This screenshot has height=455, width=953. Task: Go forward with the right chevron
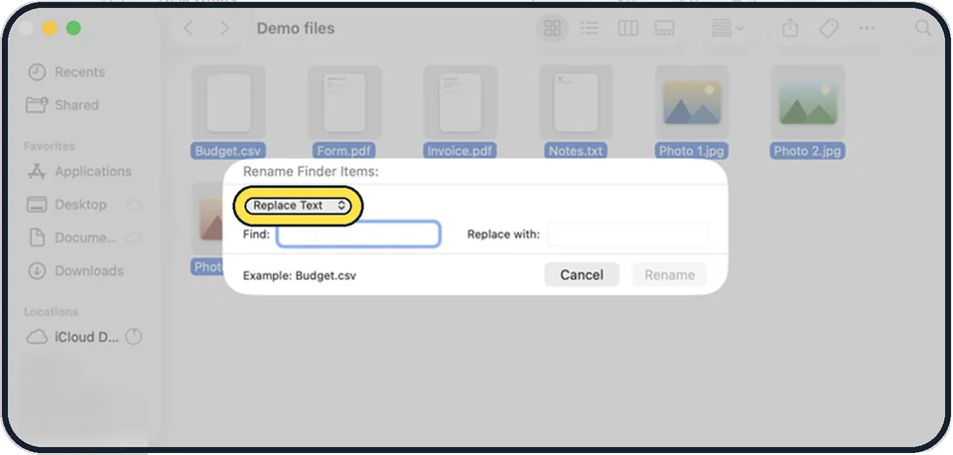225,28
